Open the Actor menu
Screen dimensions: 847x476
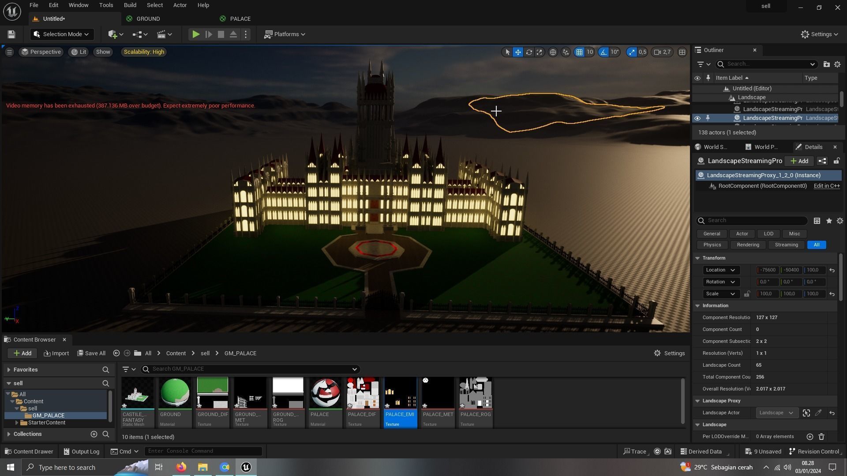pyautogui.click(x=180, y=5)
